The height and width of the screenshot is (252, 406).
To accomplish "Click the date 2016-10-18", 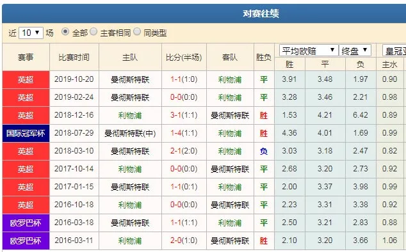I will tap(74, 205).
